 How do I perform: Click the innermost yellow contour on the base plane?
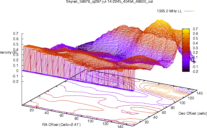tap(162, 90)
